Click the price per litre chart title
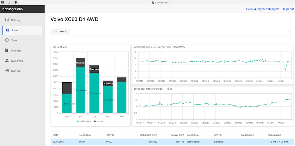This screenshot has width=295, height=146. [153, 88]
